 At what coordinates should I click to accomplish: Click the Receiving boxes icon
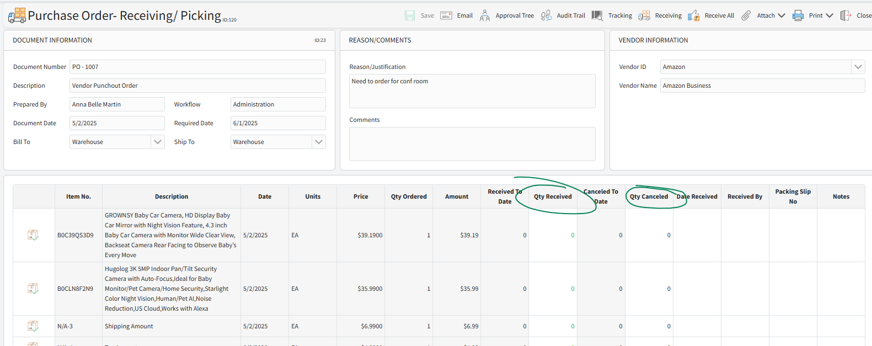tap(644, 15)
